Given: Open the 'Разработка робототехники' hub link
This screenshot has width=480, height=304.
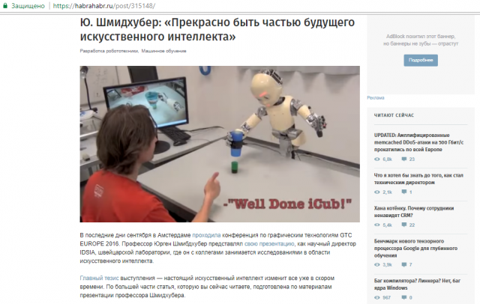Looking at the screenshot, I should [109, 51].
